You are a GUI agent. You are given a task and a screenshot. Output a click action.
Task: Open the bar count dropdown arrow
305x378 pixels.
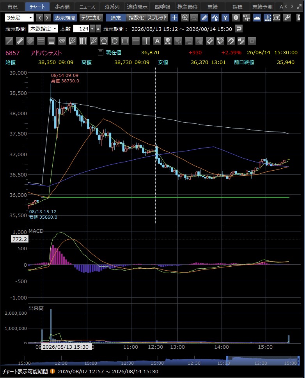(92, 29)
